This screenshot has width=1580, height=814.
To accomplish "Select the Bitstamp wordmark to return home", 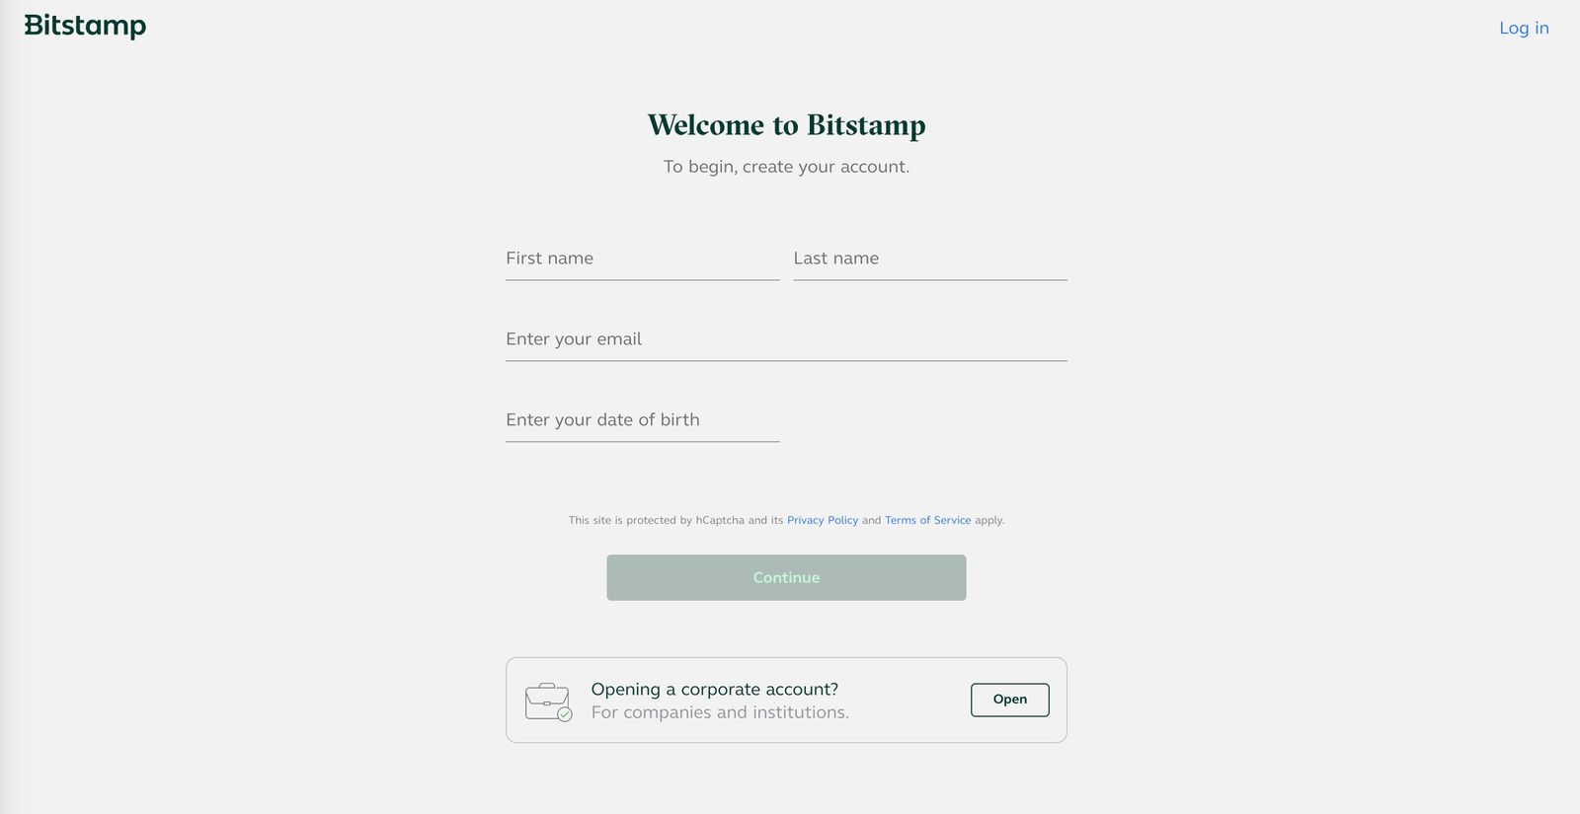I will point(85,26).
